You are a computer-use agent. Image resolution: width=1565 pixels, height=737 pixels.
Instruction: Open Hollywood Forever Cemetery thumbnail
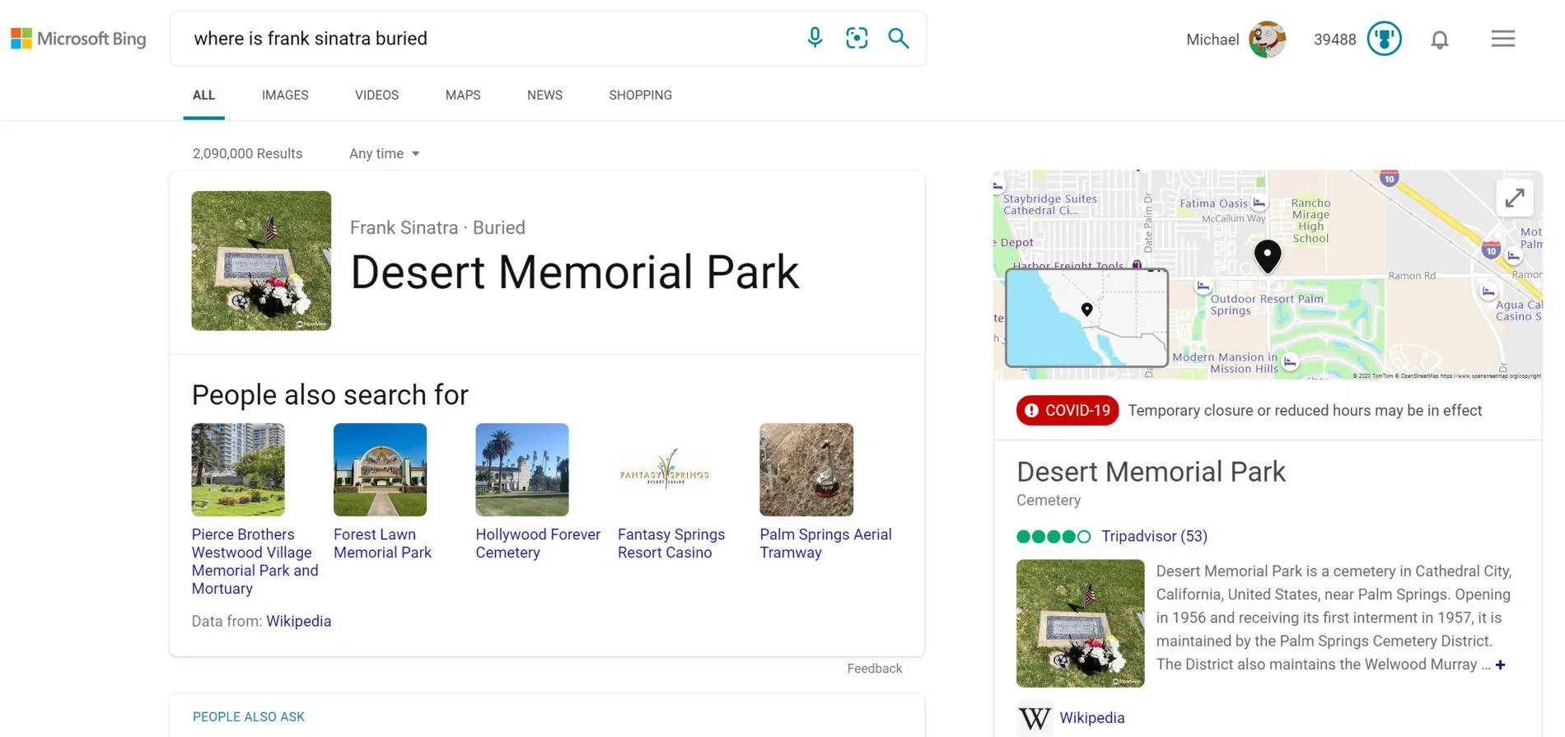click(522, 470)
